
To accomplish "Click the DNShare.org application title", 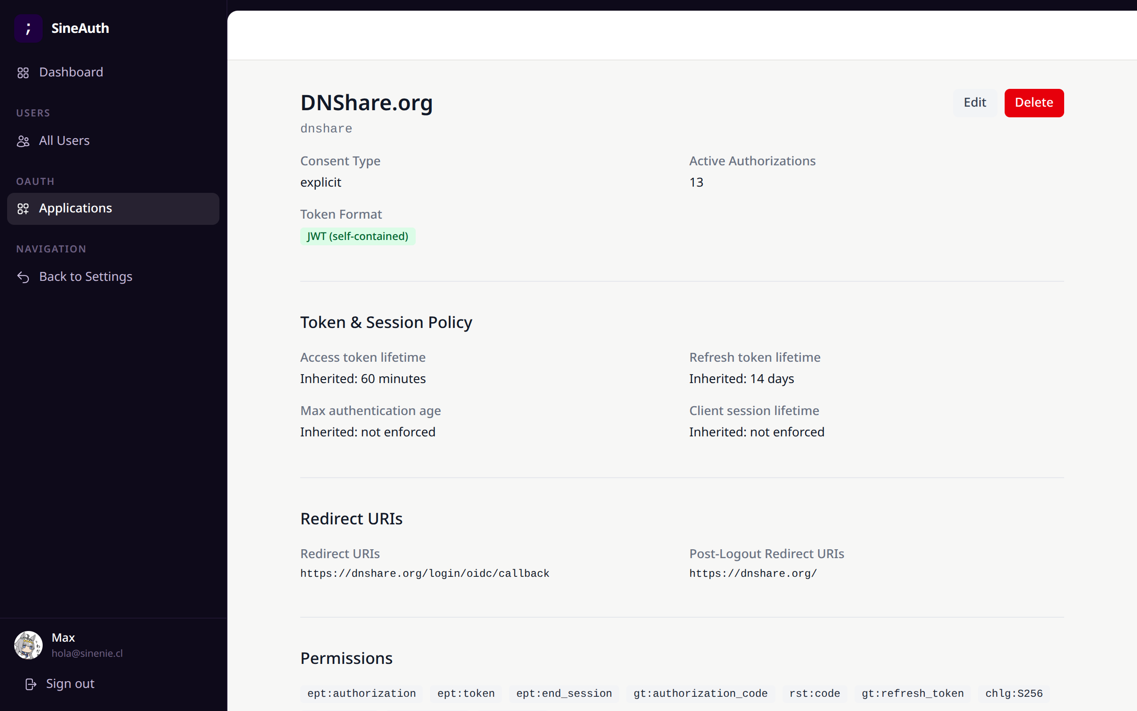I will click(366, 103).
